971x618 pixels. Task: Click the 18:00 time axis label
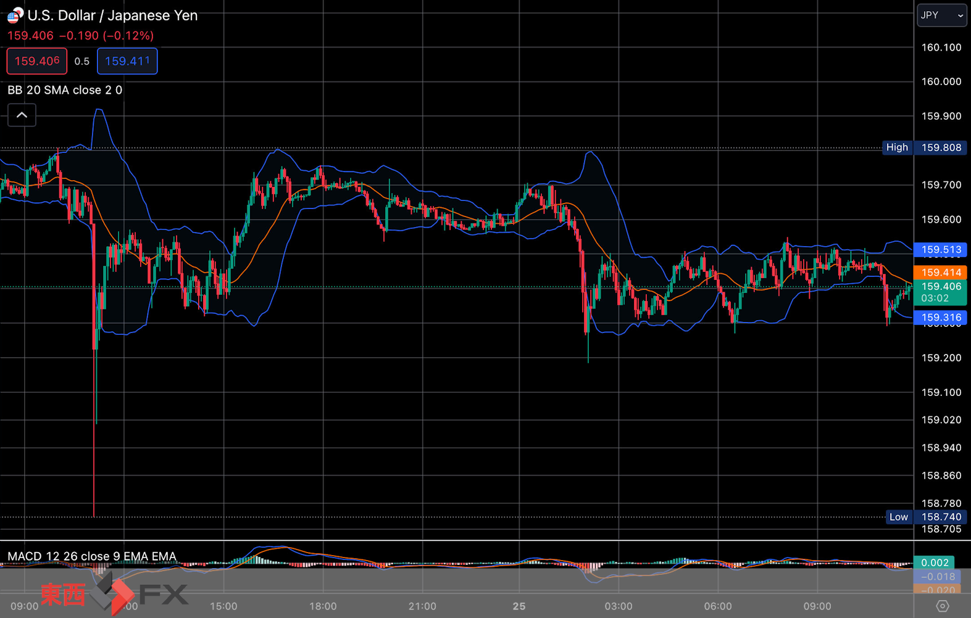(x=323, y=606)
